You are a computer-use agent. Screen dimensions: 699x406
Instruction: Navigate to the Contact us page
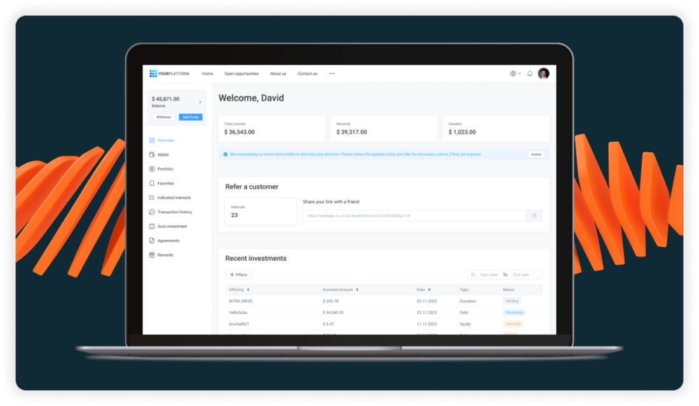[308, 74]
